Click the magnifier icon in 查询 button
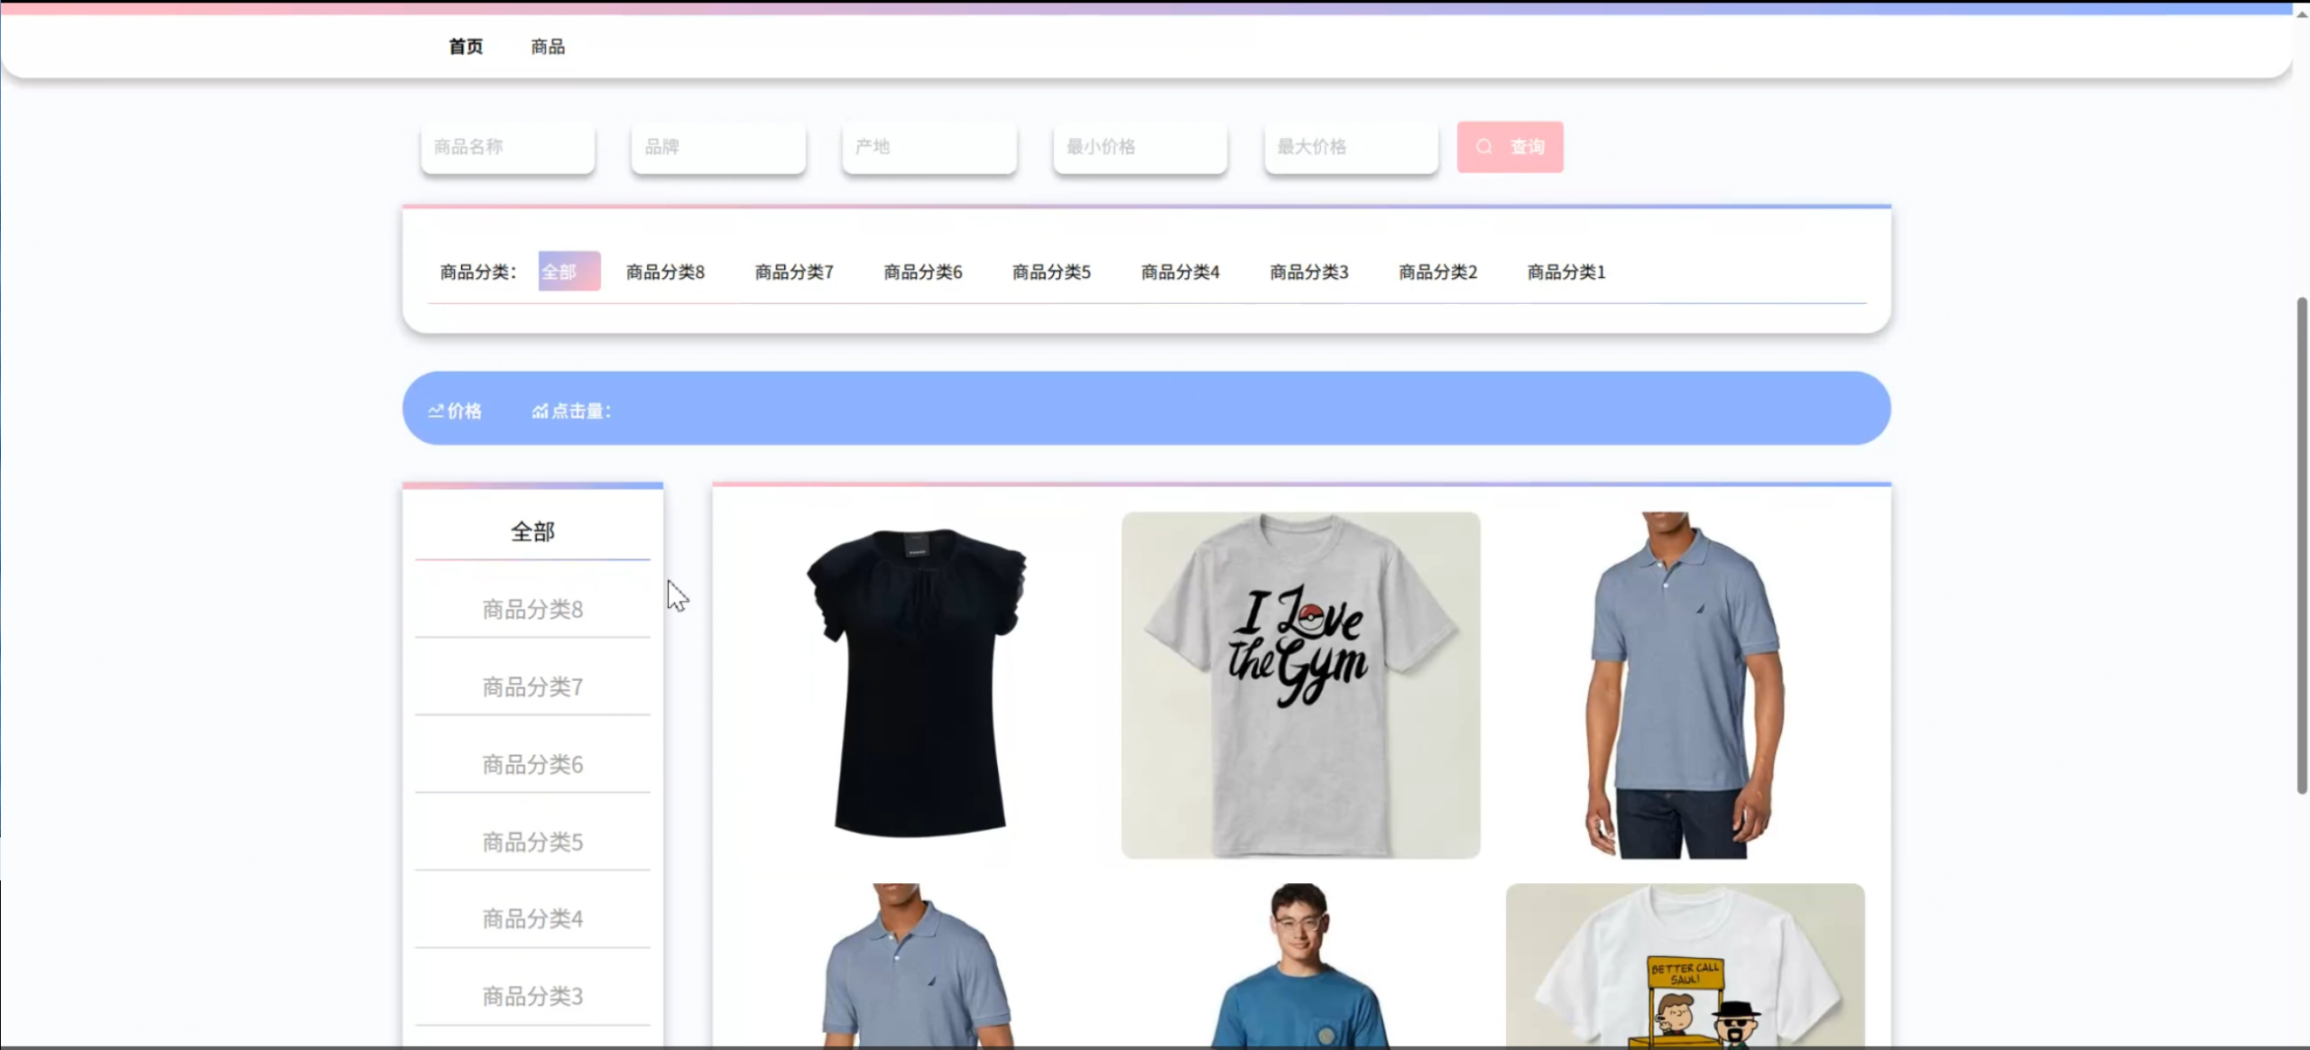Viewport: 2310px width, 1050px height. (1484, 146)
